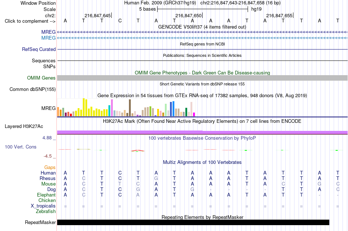Select the dark blue MREG gene label
This screenshot has height=231, width=348.
(48, 32)
